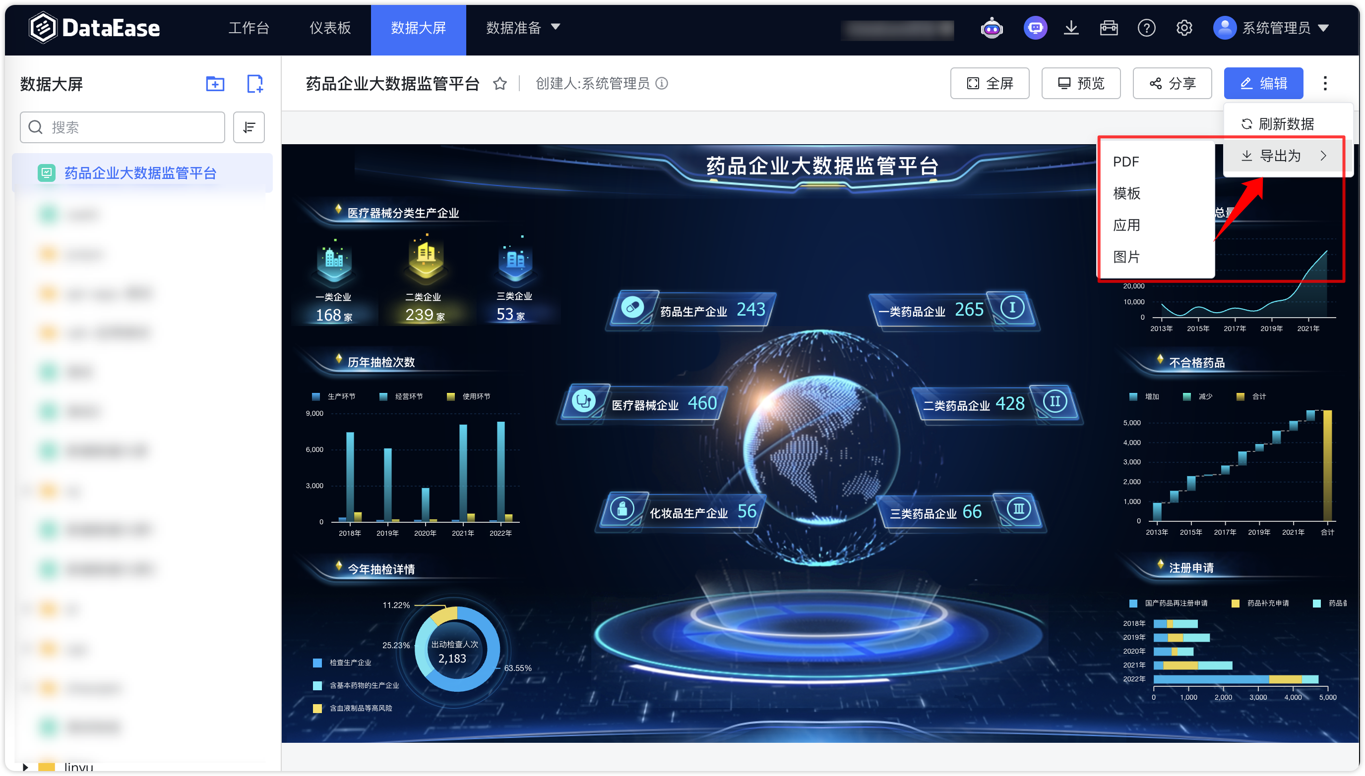1365x776 pixels.
Task: Select the 数据大屏 tab
Action: tap(418, 30)
